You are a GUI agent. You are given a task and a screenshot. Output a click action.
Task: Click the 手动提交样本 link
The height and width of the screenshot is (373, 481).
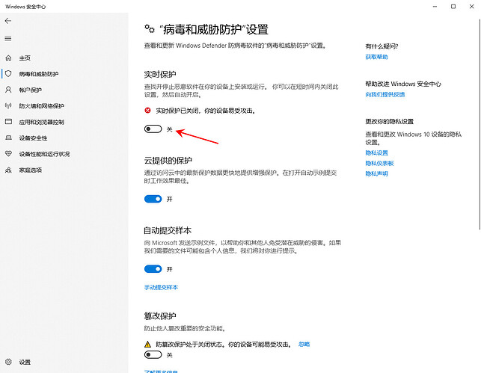[x=161, y=287]
